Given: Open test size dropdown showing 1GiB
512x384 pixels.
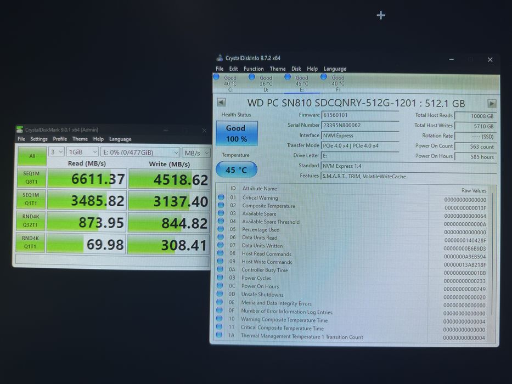Looking at the screenshot, I should click(x=82, y=152).
